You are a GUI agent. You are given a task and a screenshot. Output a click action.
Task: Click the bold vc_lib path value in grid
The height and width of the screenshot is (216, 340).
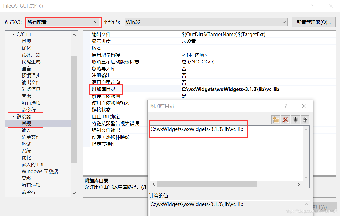[x=230, y=89]
